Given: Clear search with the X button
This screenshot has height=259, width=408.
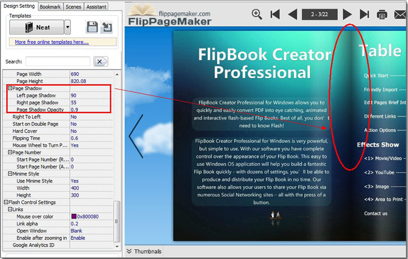Looking at the screenshot, I should pos(100,62).
